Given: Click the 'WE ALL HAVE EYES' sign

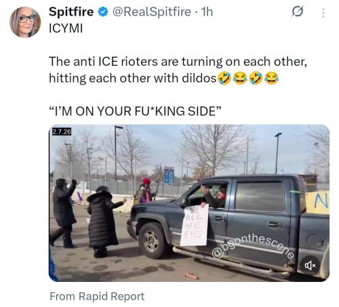Looking at the screenshot, I should coord(194,225).
